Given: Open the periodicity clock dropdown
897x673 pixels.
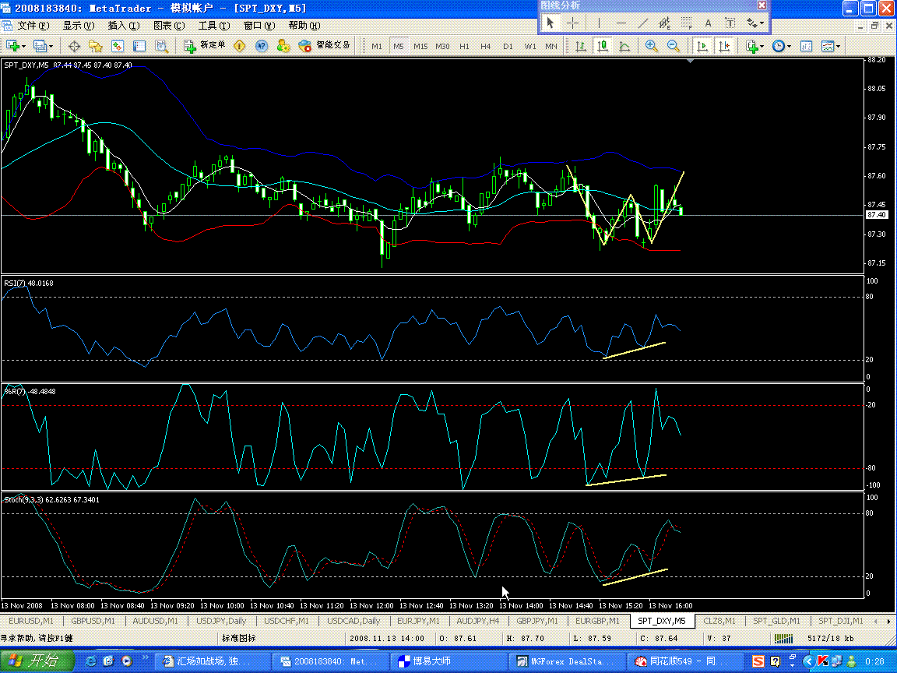Looking at the screenshot, I should (782, 47).
